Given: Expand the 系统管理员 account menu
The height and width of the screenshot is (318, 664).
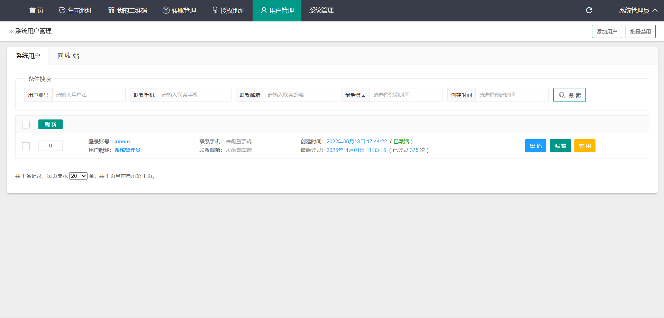Looking at the screenshot, I should (638, 10).
